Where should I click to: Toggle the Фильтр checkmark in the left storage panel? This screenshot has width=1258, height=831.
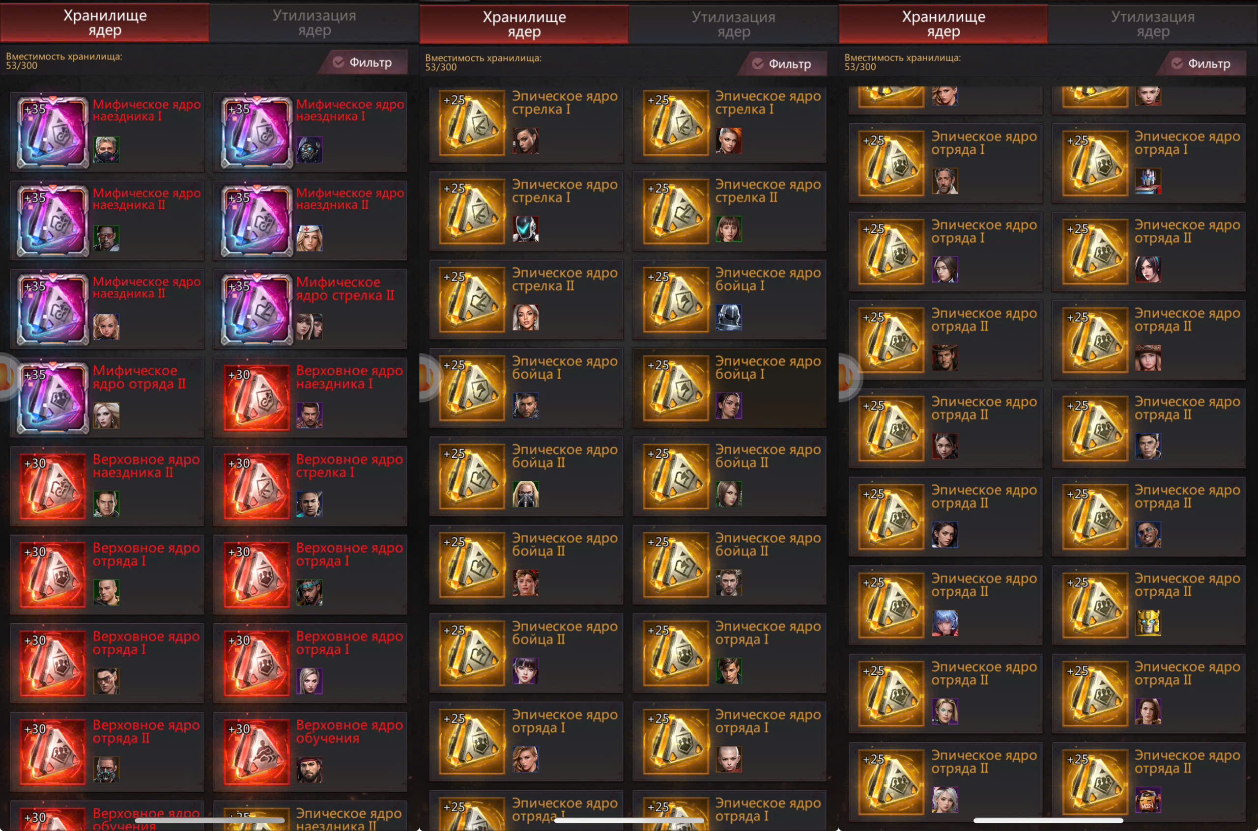[x=338, y=62]
